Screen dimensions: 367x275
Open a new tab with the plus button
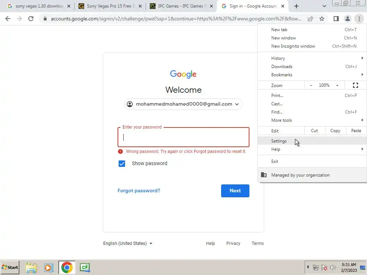pyautogui.click(x=296, y=6)
